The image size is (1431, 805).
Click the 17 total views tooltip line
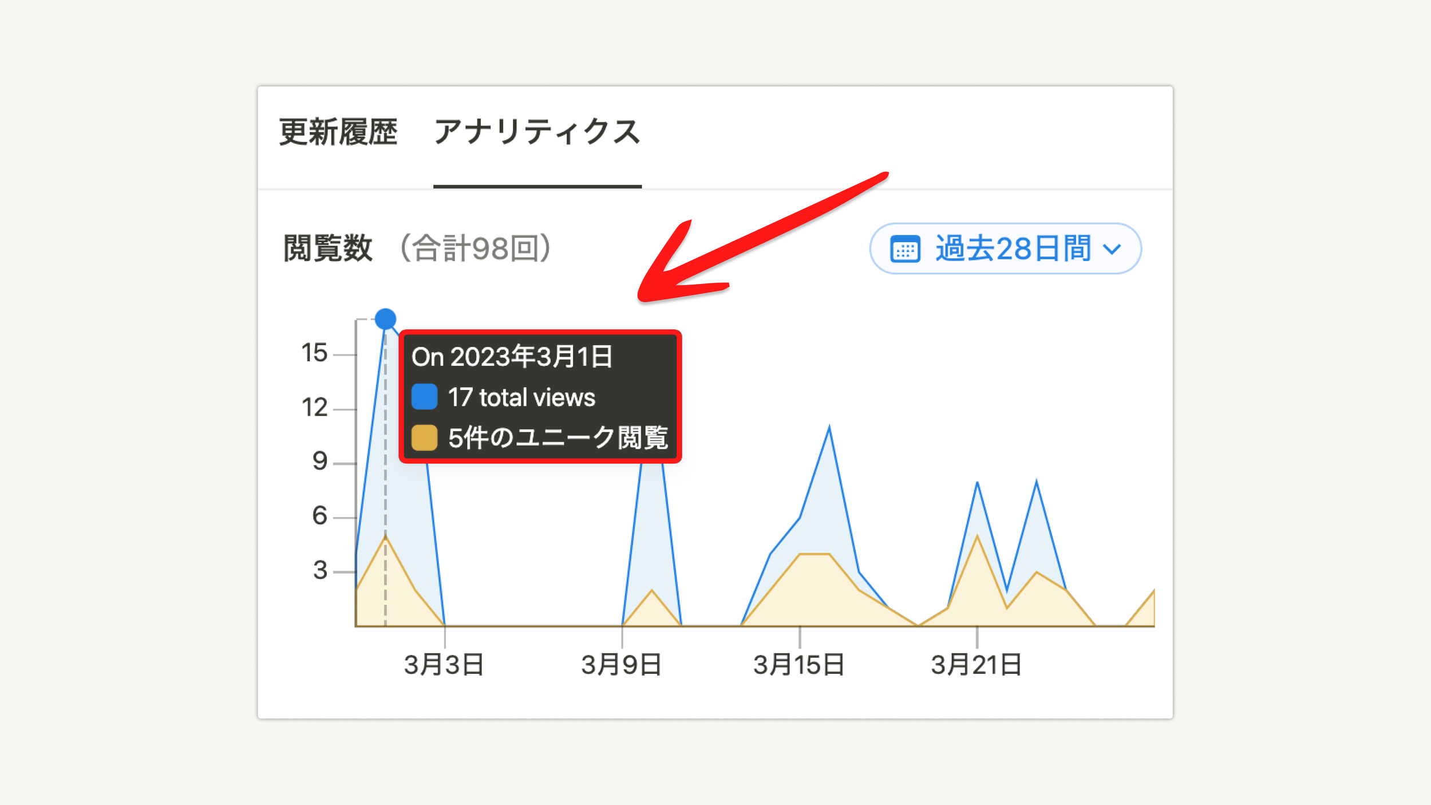pyautogui.click(x=521, y=397)
